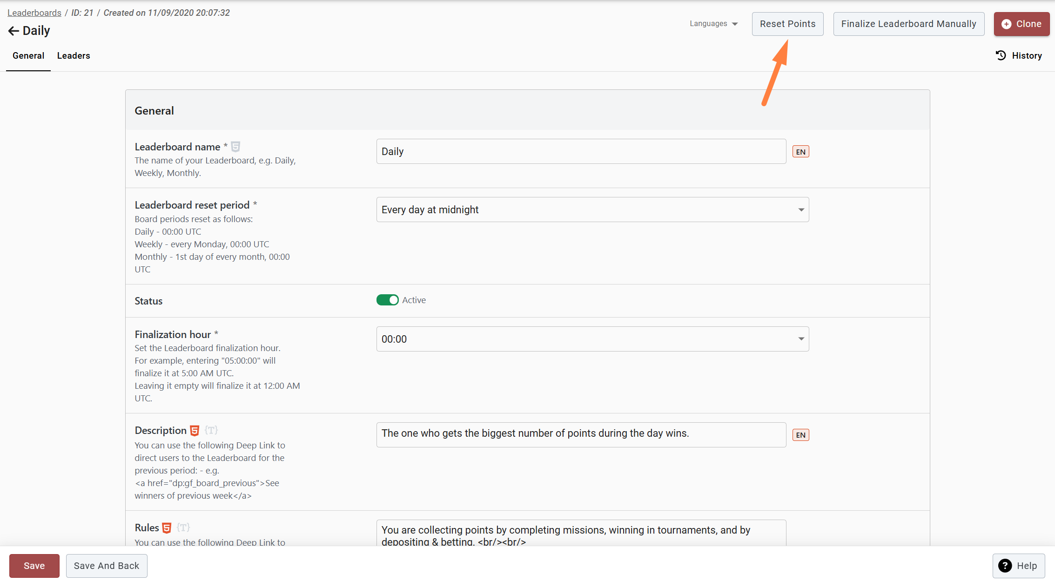Viewport: 1055px width, 582px height.
Task: Click the {T} template icon beside Description
Action: pos(211,430)
